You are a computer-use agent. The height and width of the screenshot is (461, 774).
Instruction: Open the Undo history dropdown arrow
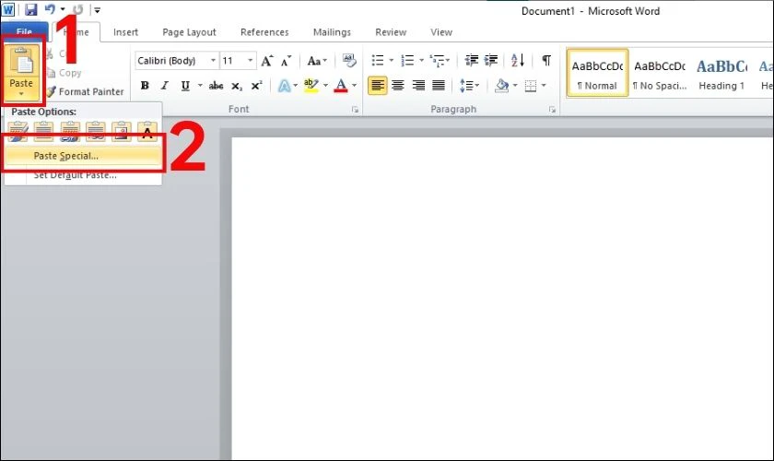coord(63,9)
